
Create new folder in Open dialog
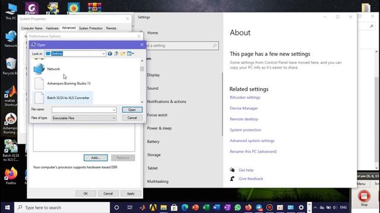(x=123, y=54)
